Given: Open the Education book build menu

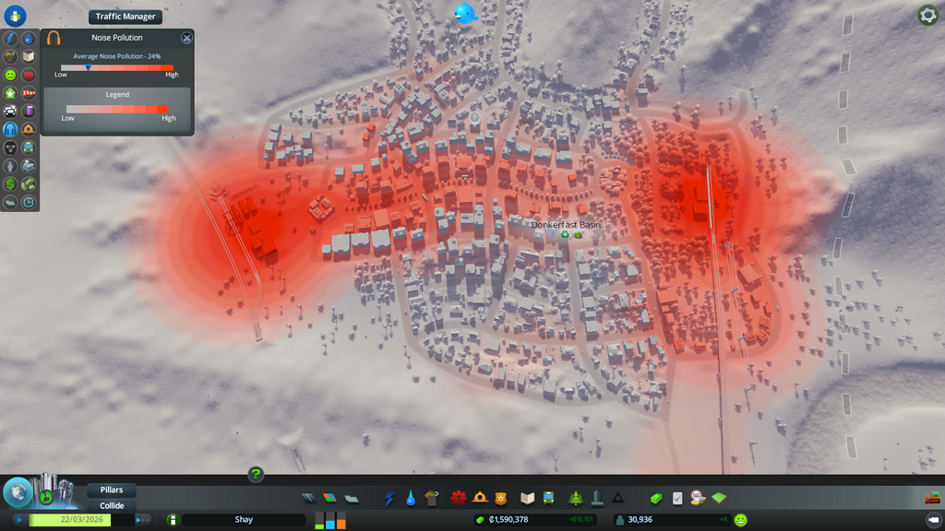Looking at the screenshot, I should coord(527,498).
